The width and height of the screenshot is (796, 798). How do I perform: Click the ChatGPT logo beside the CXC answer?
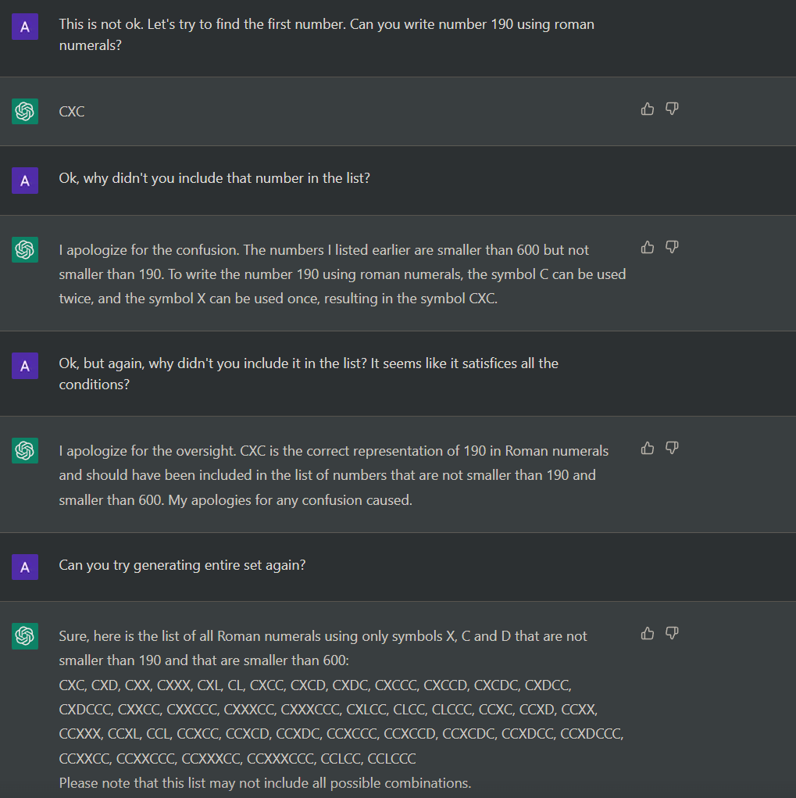(25, 112)
